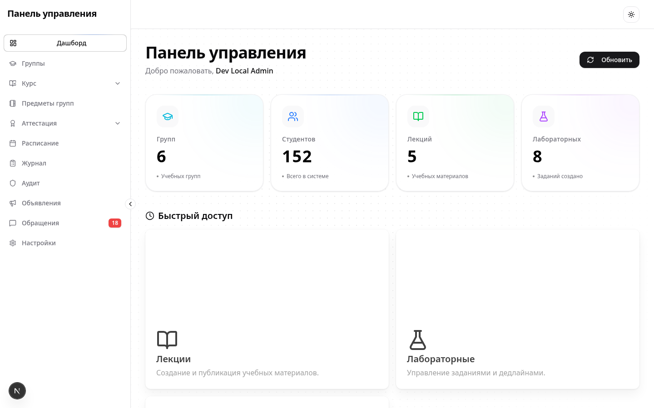Click the clipboard icon beside Журнал
The width and height of the screenshot is (654, 408).
pos(13,163)
